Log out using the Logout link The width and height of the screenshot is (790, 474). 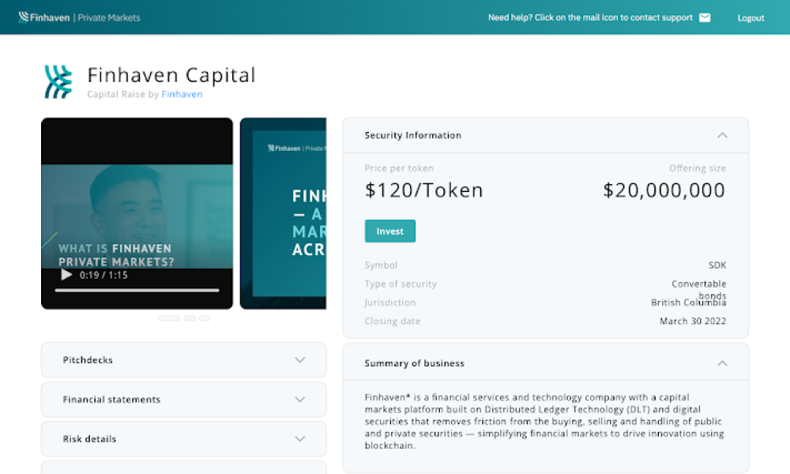[750, 18]
